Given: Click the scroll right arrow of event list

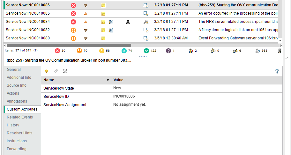Looking at the screenshot, I should (281, 45).
